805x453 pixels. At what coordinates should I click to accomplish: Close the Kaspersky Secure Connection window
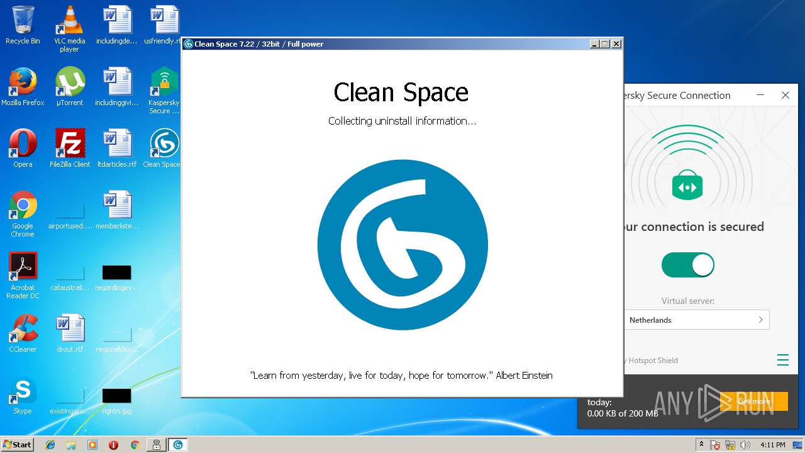786,95
